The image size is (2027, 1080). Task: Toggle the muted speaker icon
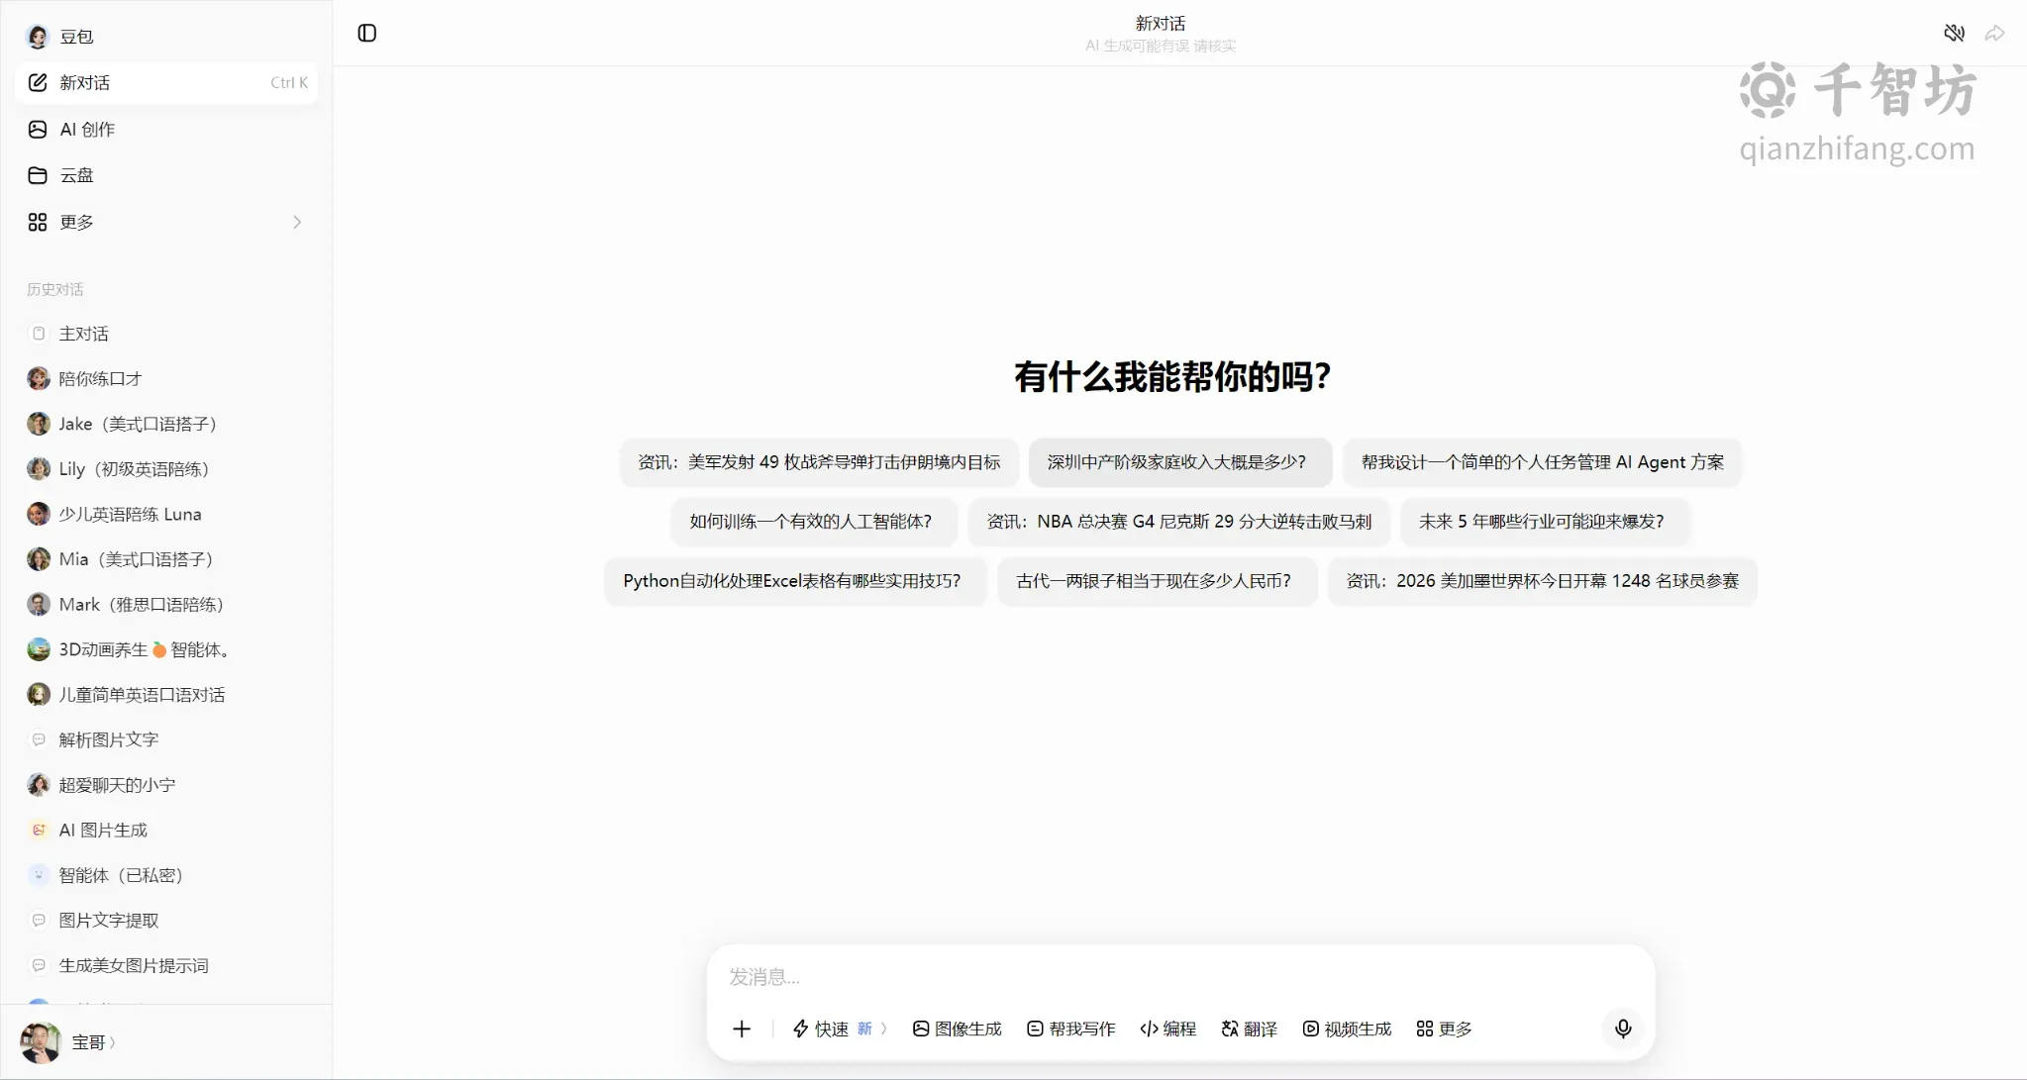pyautogui.click(x=1954, y=33)
